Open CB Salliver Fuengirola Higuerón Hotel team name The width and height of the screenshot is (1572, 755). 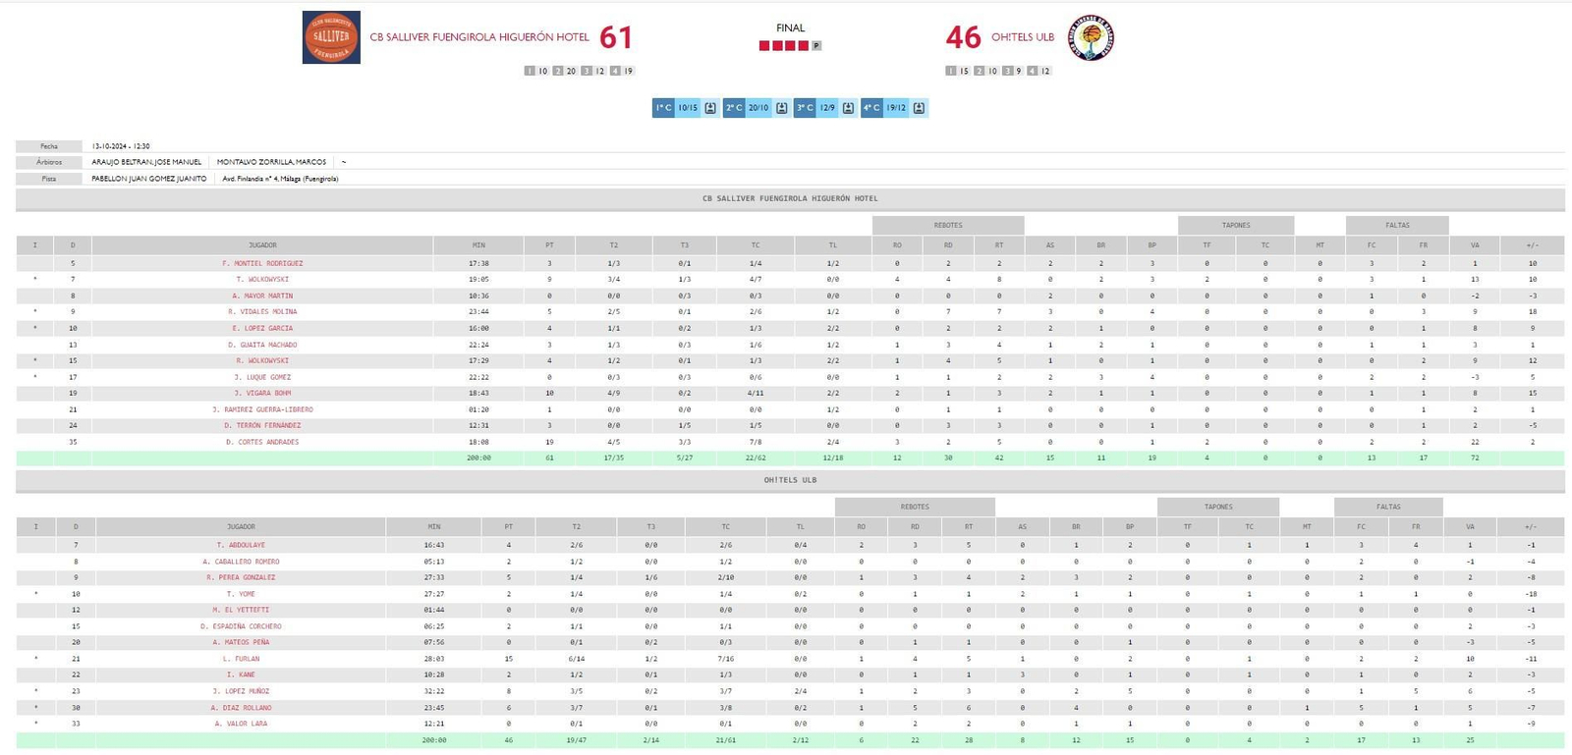(479, 37)
